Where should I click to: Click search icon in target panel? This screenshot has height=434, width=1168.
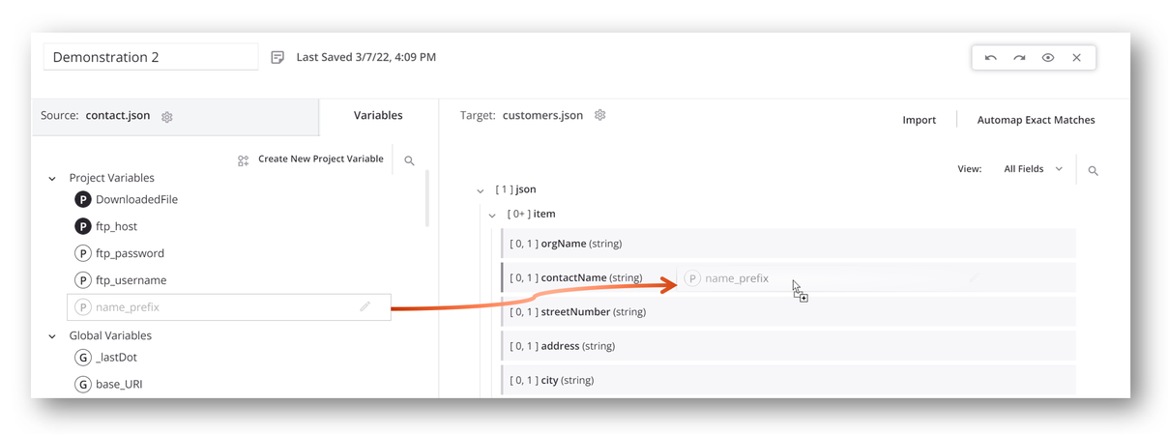[1094, 171]
